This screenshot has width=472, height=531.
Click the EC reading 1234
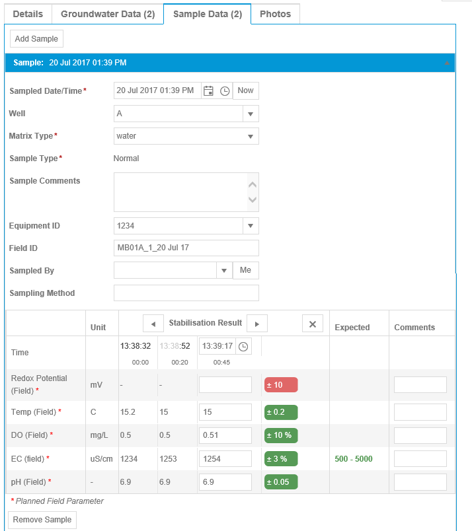128,459
